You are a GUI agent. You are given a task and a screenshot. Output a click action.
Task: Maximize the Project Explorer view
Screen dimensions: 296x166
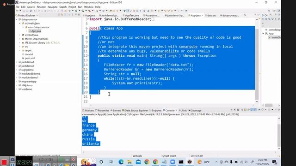coord(79,15)
